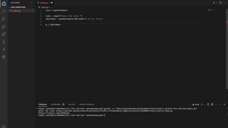Open run options dropdown arrow beside play

(x=217, y=2)
